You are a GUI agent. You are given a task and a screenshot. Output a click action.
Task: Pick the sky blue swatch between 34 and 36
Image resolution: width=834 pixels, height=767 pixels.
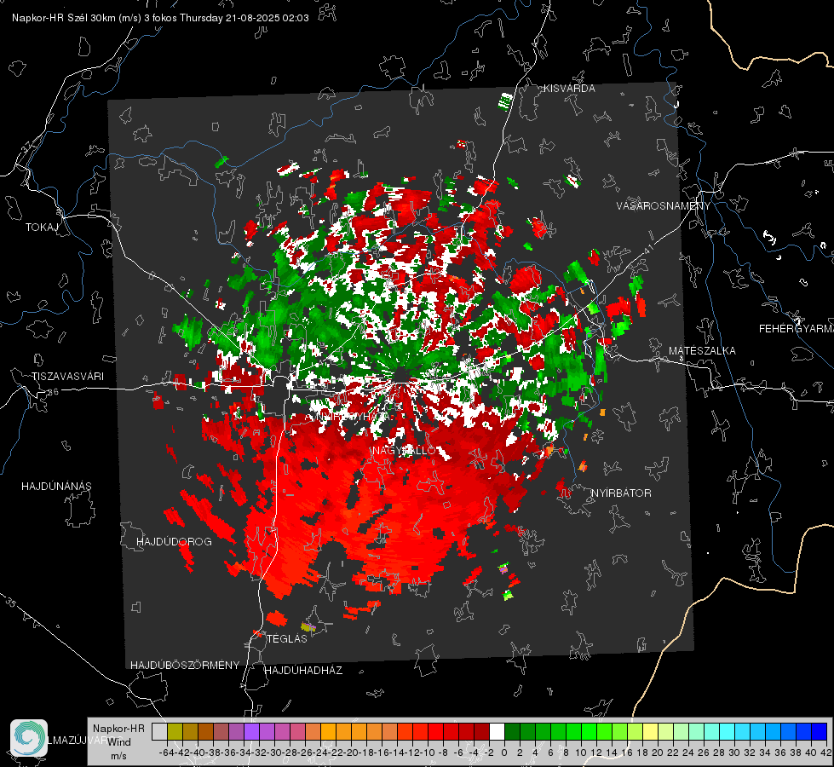coord(773,731)
